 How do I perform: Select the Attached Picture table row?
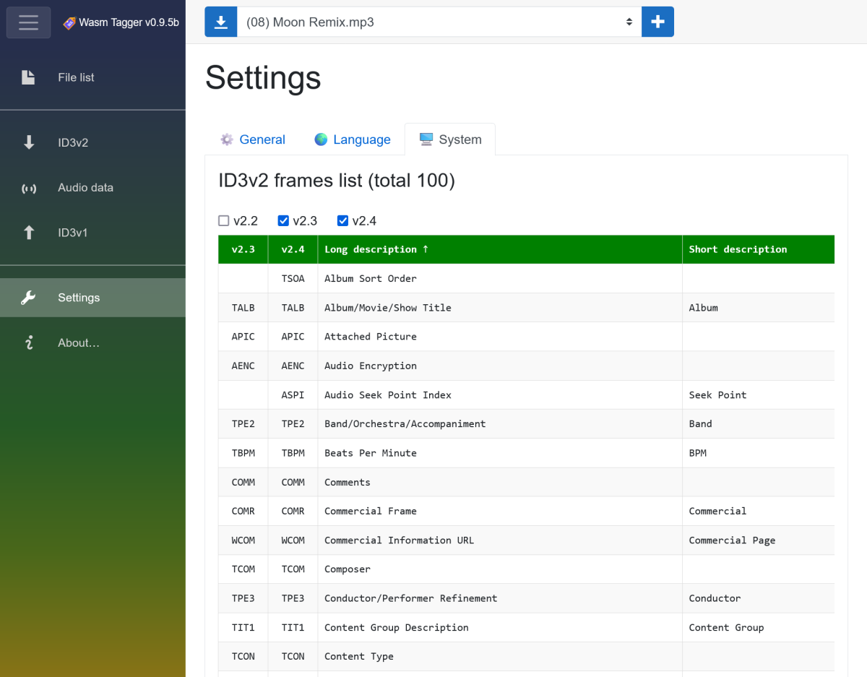pyautogui.click(x=371, y=337)
